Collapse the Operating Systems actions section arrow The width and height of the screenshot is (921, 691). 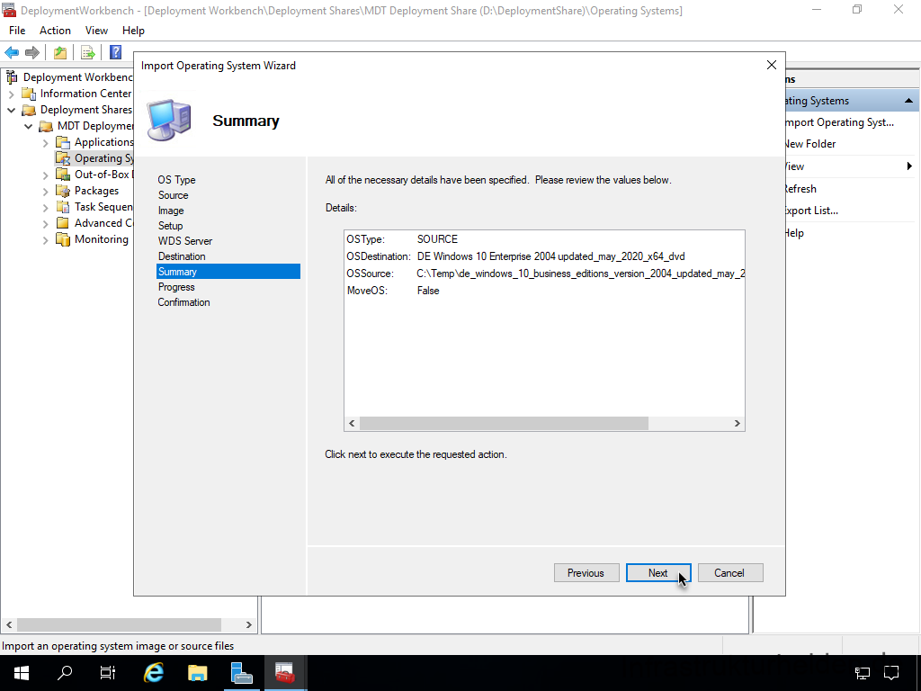coord(908,101)
